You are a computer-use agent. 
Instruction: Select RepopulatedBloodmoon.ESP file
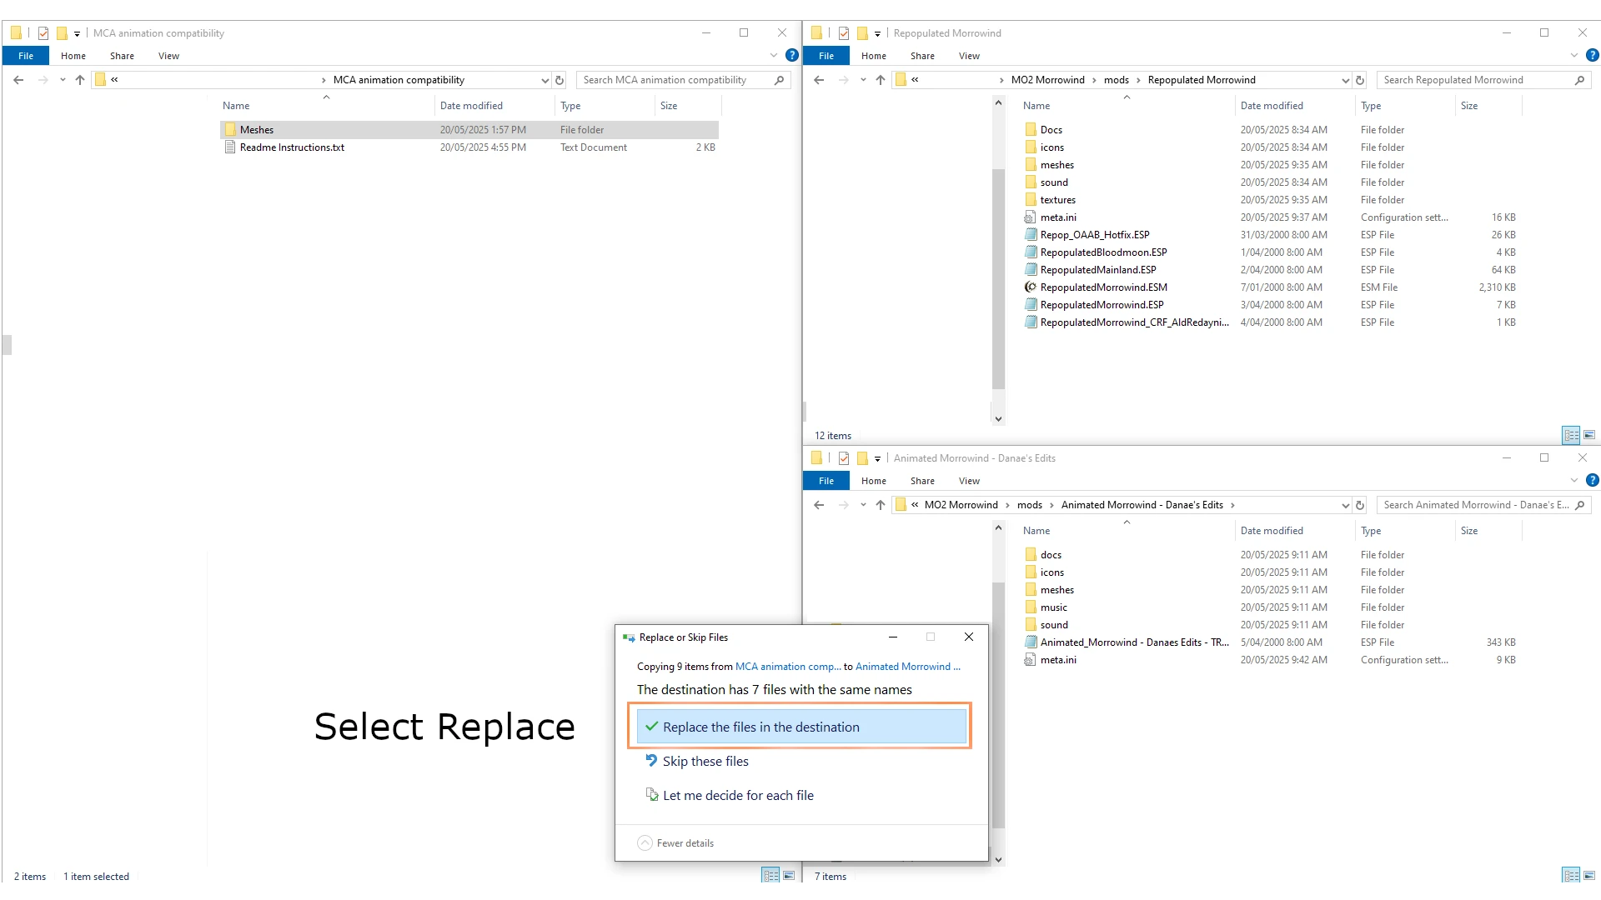[x=1103, y=252]
